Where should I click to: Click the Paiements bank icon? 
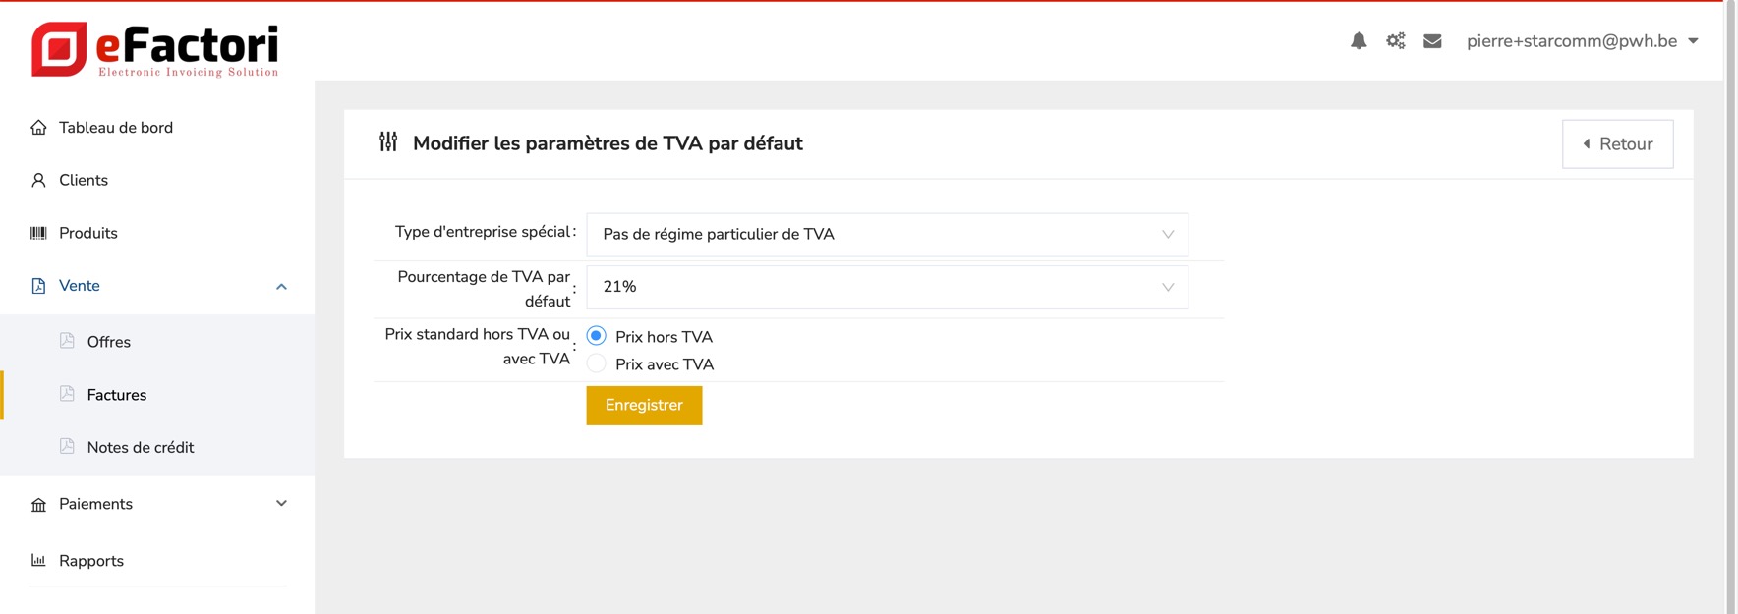coord(38,505)
